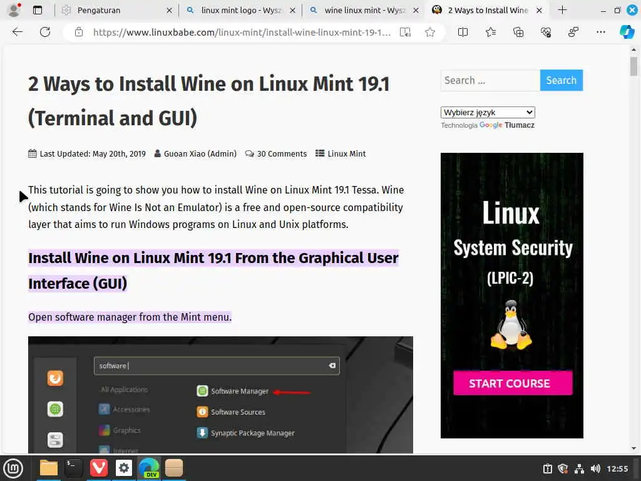The width and height of the screenshot is (641, 481).
Task: Open the Files folder in taskbar
Action: [x=49, y=468]
